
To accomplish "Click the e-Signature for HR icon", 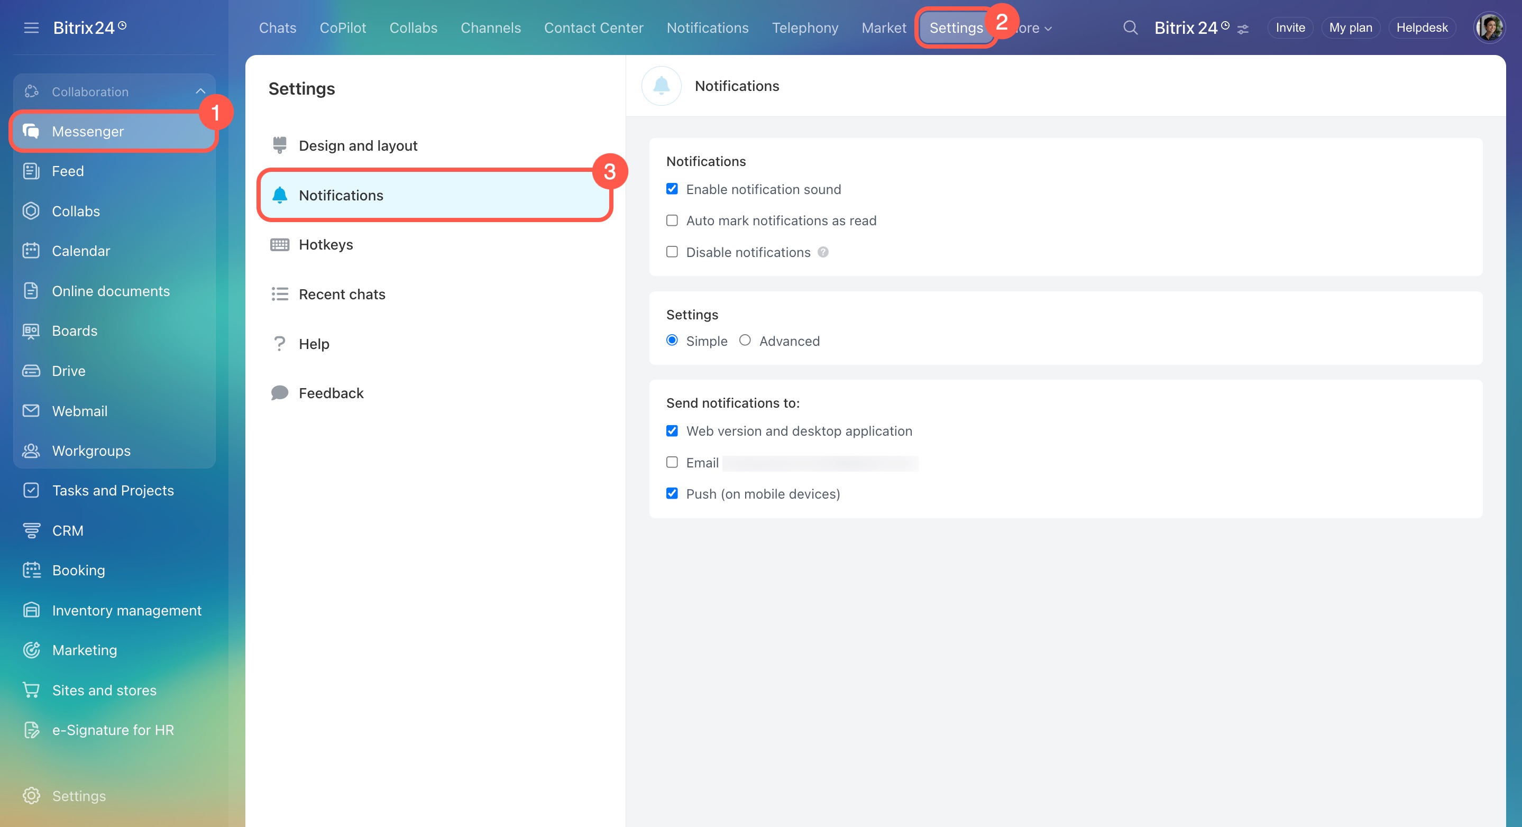I will (31, 730).
